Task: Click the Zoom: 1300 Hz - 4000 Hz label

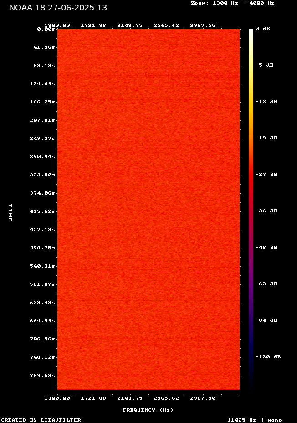Action: [233, 3]
